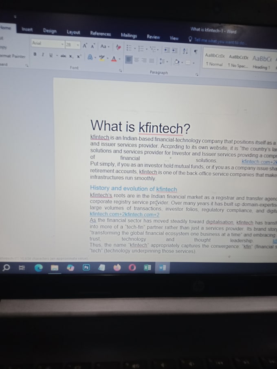277x369 pixels.
Task: Apply font color icon
Action: click(x=114, y=59)
